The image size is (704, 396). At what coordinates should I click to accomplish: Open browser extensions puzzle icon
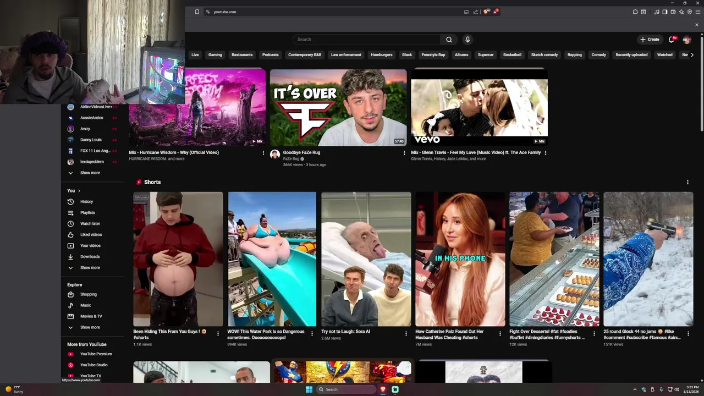[635, 12]
